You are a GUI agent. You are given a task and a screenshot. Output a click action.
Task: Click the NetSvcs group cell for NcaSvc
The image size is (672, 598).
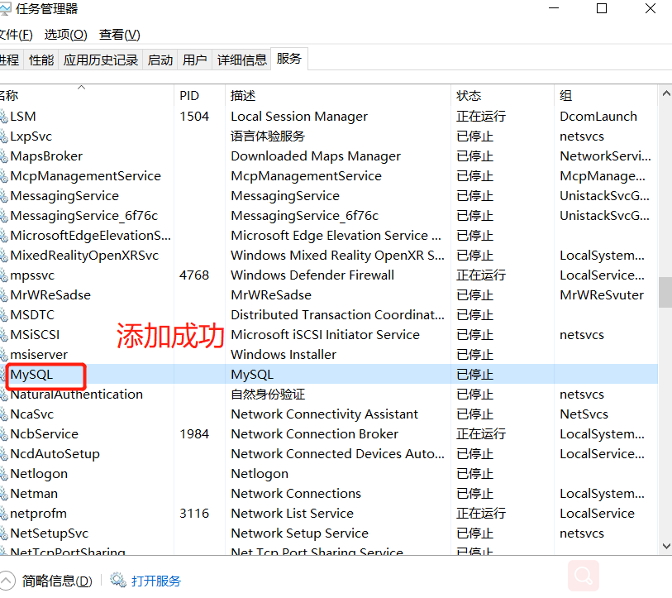coord(584,414)
